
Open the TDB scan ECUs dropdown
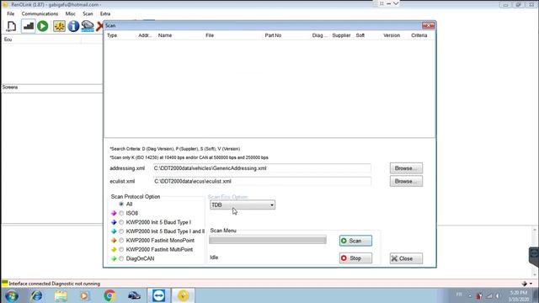coord(243,205)
